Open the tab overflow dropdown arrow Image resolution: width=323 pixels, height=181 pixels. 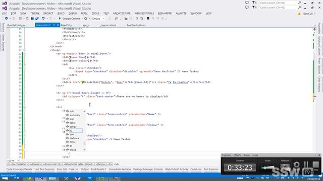pyautogui.click(x=315, y=25)
